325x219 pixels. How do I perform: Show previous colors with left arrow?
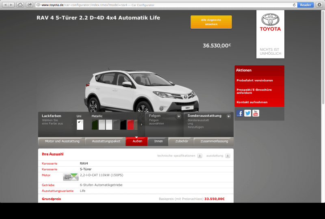[72, 125]
